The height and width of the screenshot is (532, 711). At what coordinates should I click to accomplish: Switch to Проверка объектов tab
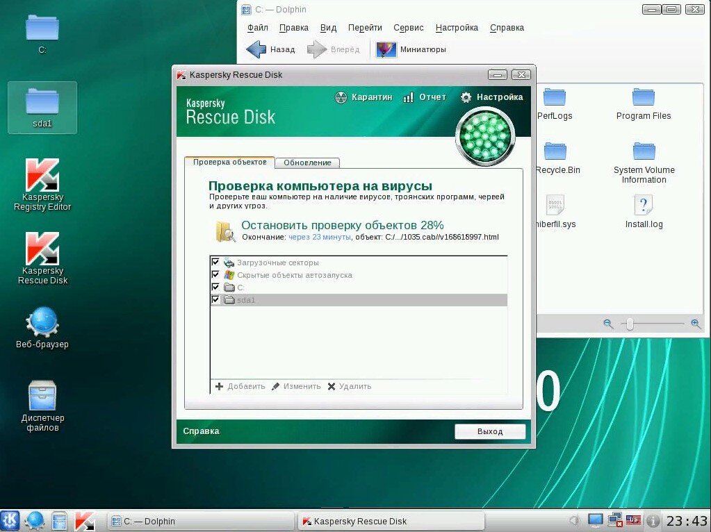(229, 163)
